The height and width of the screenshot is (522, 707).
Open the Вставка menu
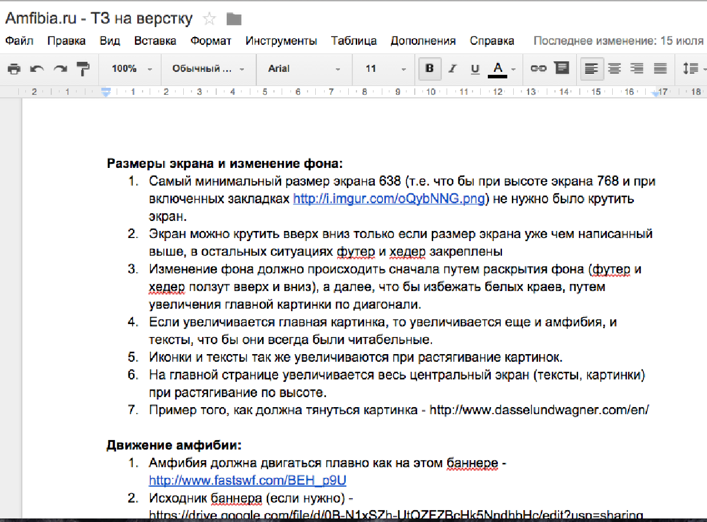click(x=155, y=41)
